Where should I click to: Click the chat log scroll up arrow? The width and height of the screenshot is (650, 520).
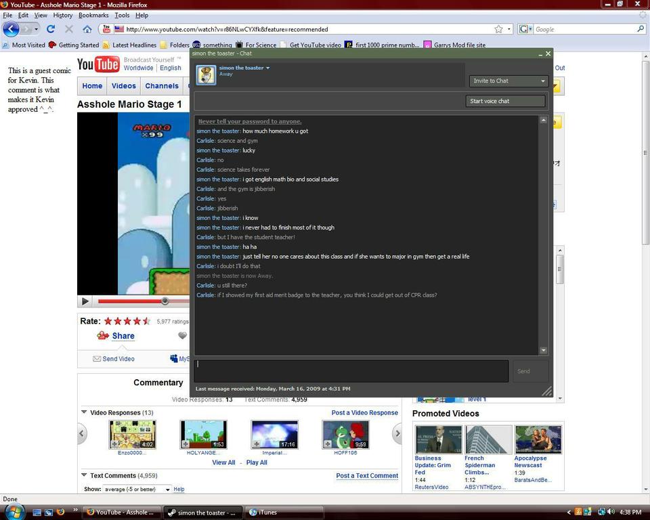pos(544,120)
